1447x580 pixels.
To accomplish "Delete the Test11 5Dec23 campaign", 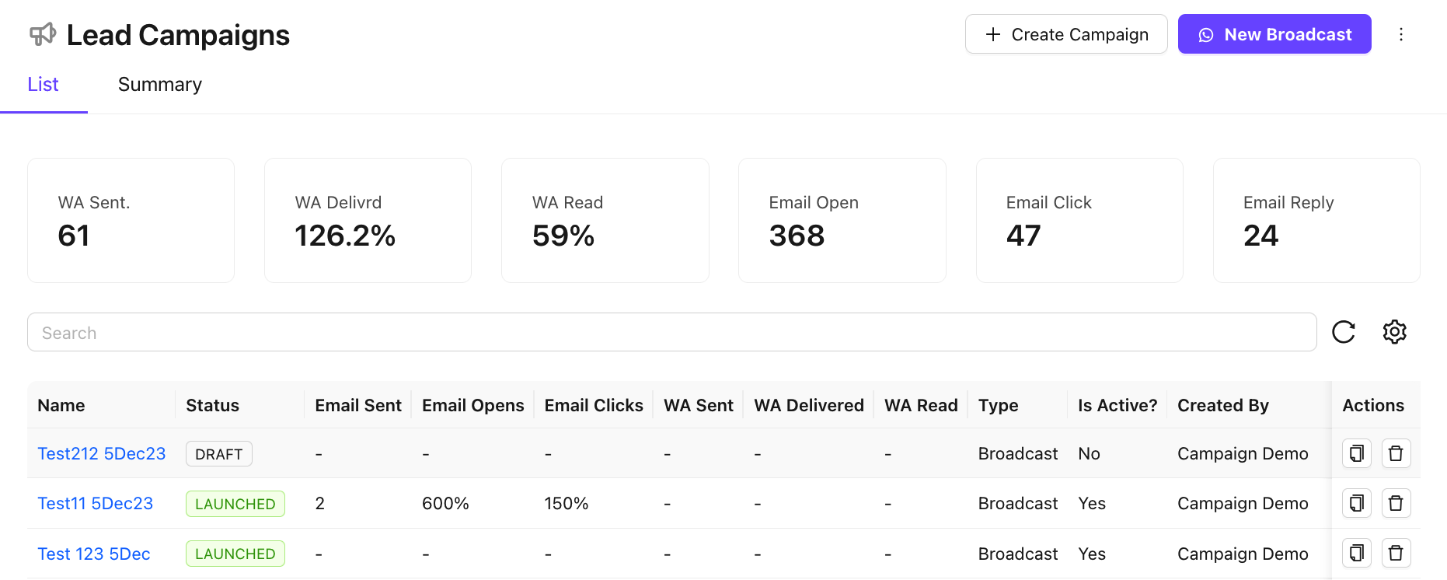I will [x=1396, y=503].
